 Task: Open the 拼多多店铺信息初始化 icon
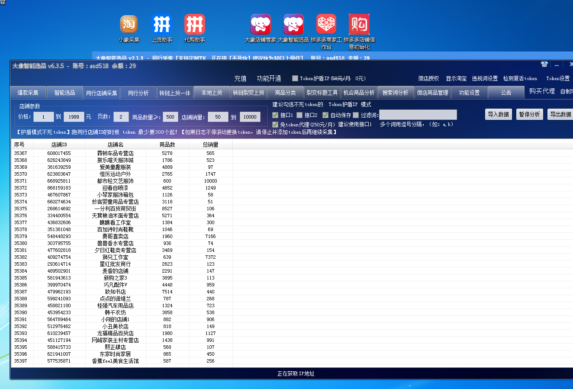359,32
